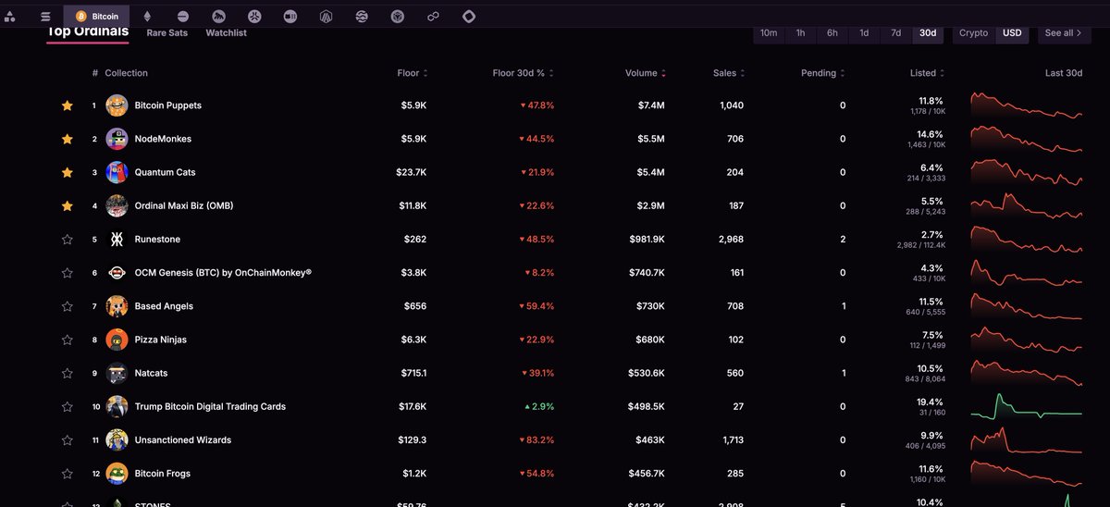View the Trump Bitcoin Cards green 30d sparkline
Screen dimensions: 1110x507
(x=1027, y=406)
